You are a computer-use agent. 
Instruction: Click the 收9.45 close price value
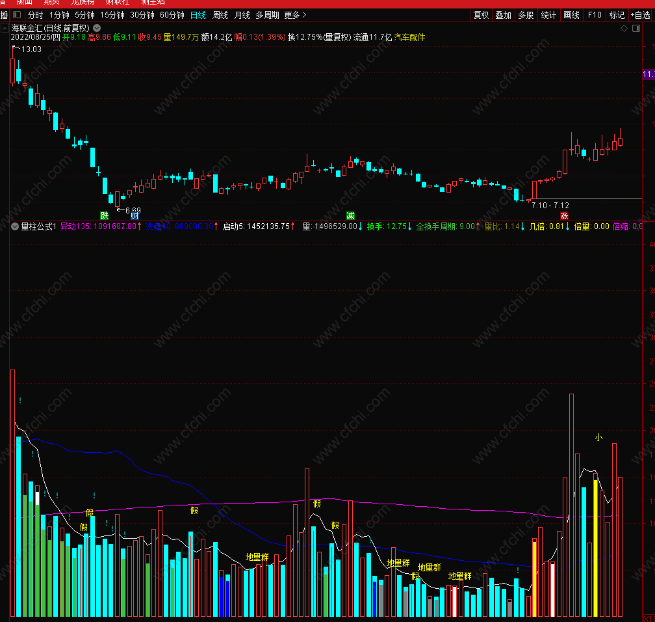point(149,37)
